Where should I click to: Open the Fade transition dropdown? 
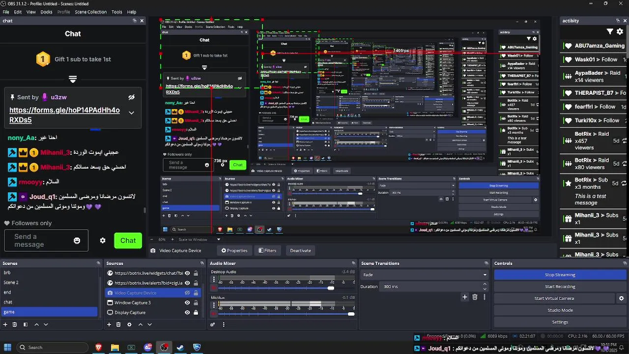(x=425, y=275)
